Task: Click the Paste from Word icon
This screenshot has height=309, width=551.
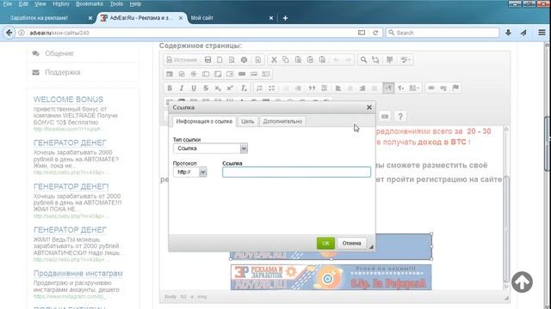Action: coord(322,60)
